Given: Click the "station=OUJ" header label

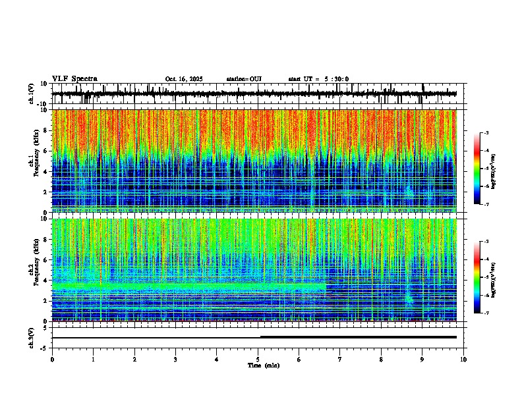Looking at the screenshot, I should click(244, 79).
